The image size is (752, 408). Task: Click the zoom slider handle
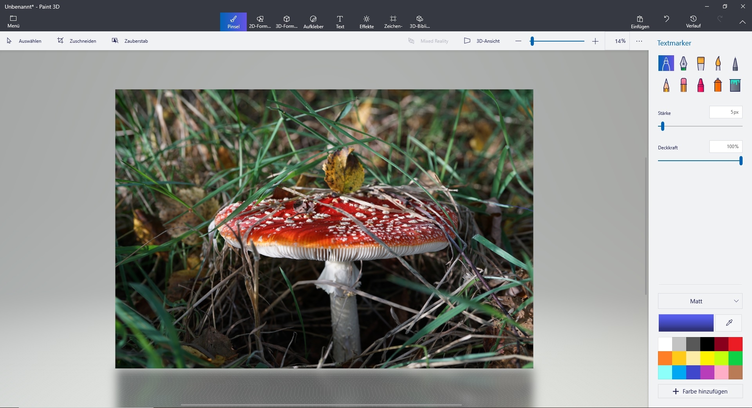532,41
